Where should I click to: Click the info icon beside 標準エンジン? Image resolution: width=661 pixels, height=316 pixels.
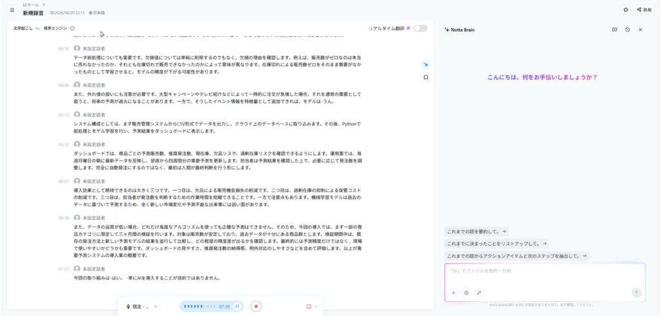click(x=72, y=28)
